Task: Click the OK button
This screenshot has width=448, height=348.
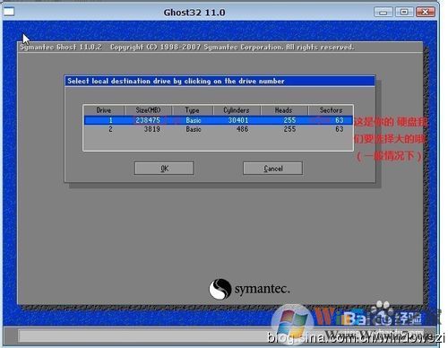Action: (x=164, y=169)
